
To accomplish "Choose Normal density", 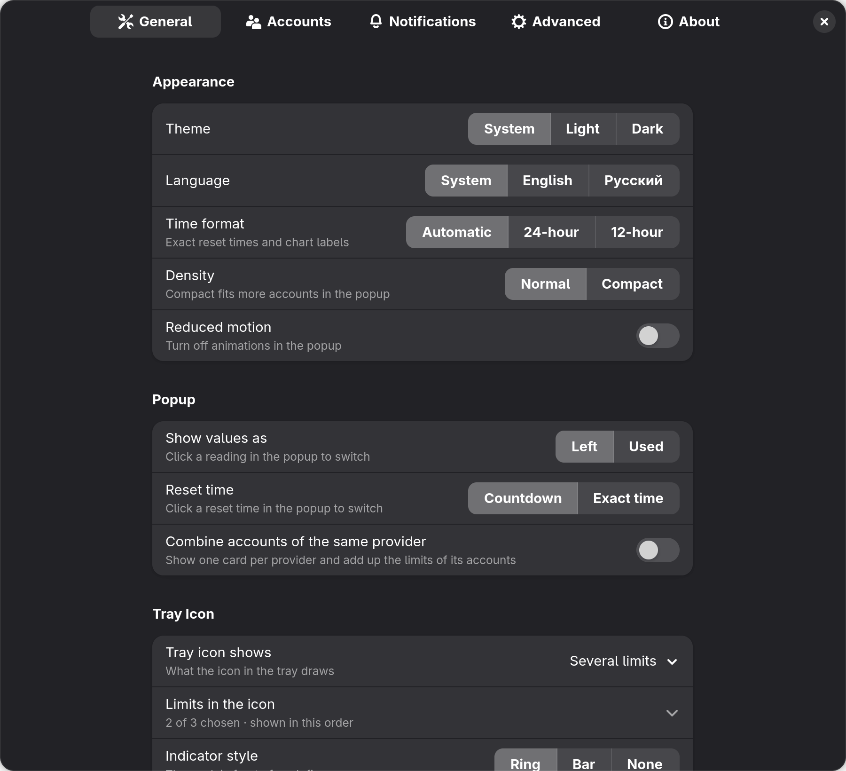I will coord(545,284).
